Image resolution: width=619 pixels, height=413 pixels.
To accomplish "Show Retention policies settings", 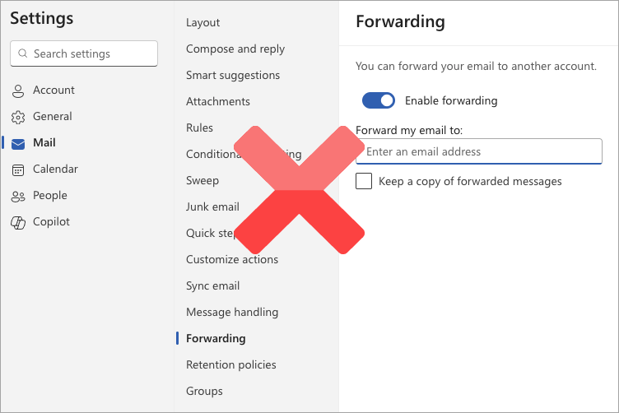I will coord(231,364).
